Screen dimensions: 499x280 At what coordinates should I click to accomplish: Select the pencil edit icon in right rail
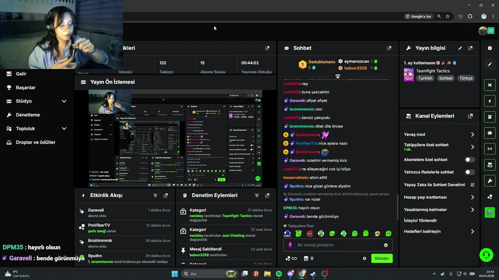[x=490, y=64]
